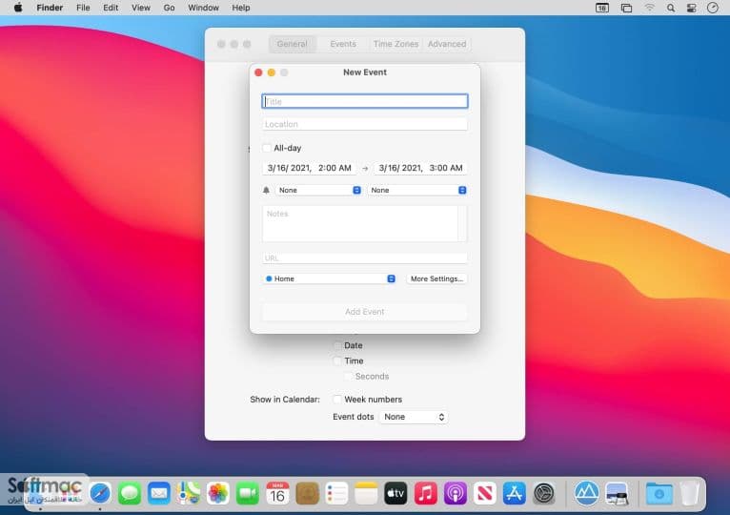730x515 pixels.
Task: Open the calendar menu bar icon showing 16
Action: (x=602, y=8)
